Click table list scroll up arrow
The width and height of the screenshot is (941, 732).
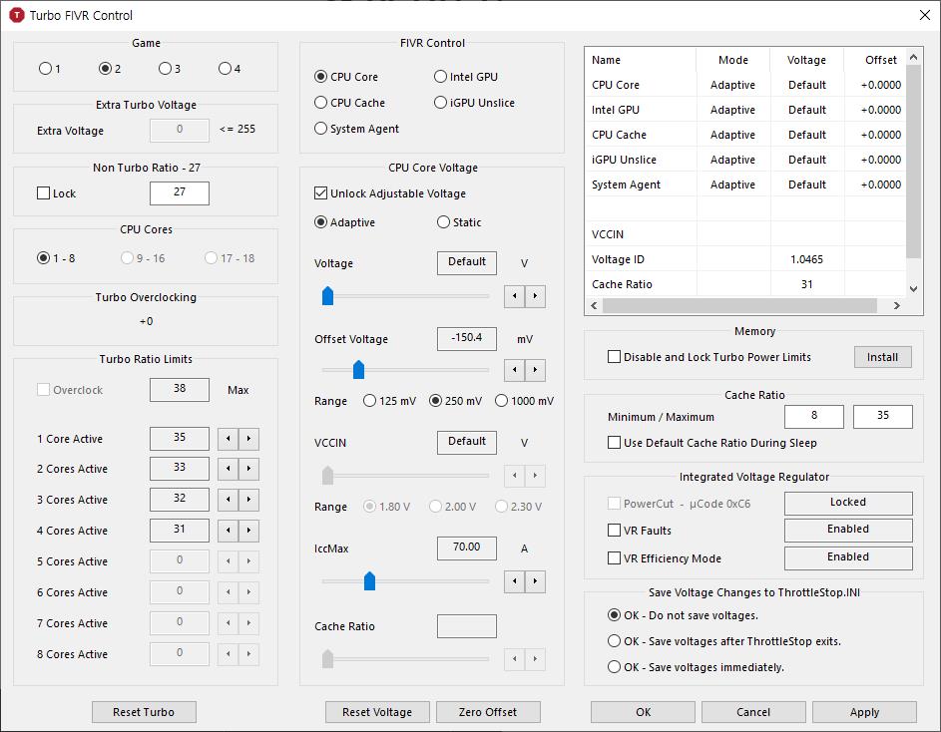coord(913,57)
